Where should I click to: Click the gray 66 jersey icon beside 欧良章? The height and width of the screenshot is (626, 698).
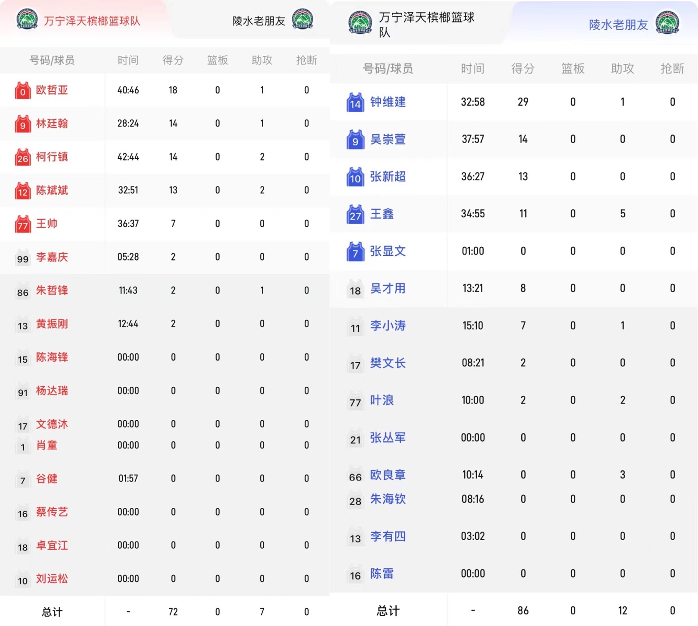click(355, 476)
